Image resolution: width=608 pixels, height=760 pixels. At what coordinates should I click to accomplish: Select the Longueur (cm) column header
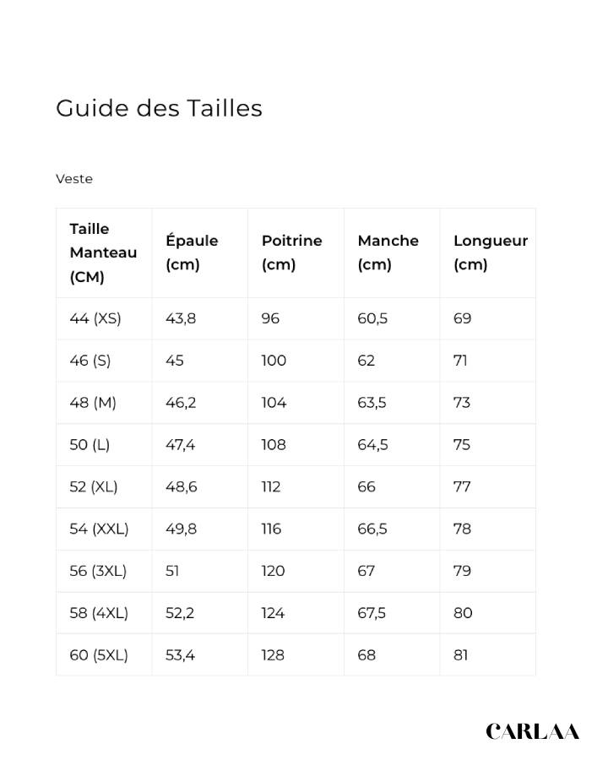(x=490, y=252)
